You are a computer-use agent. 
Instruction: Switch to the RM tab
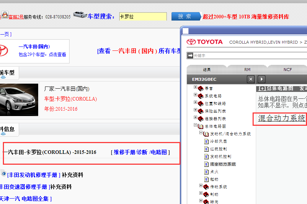pos(247,70)
